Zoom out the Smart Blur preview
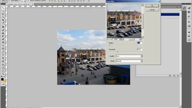192x108 pixels. coord(109,39)
